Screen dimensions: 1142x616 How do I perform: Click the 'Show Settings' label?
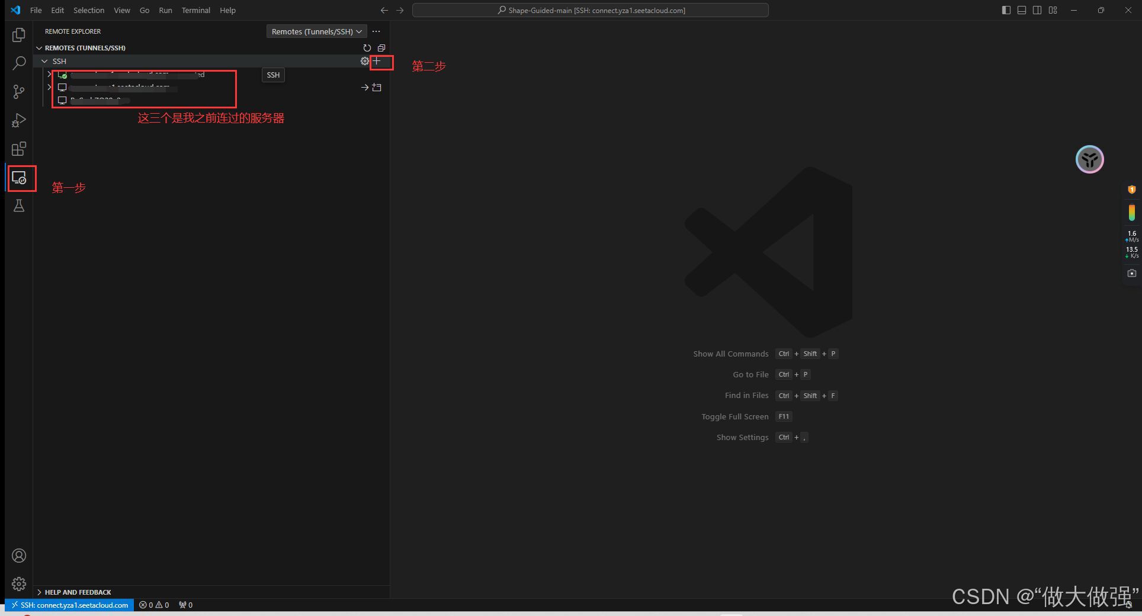click(742, 437)
